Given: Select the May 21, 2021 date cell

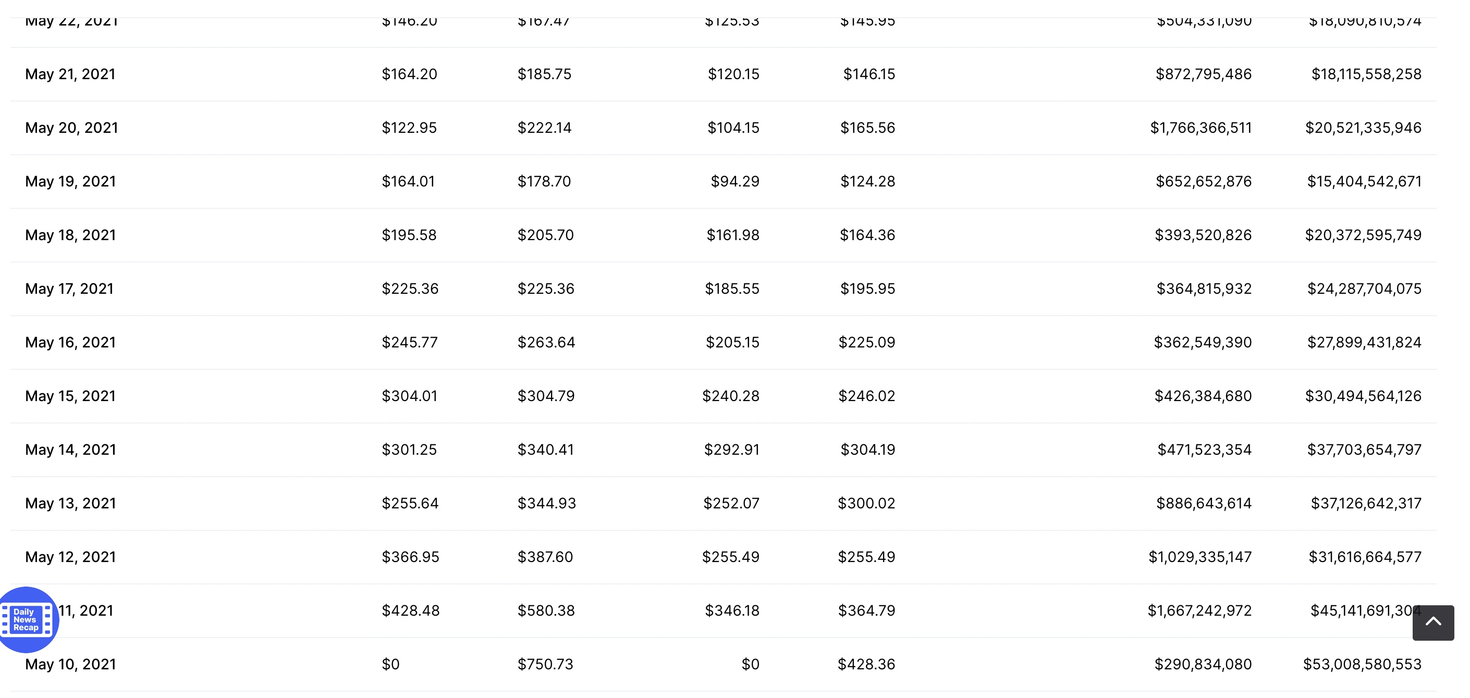Looking at the screenshot, I should (70, 74).
